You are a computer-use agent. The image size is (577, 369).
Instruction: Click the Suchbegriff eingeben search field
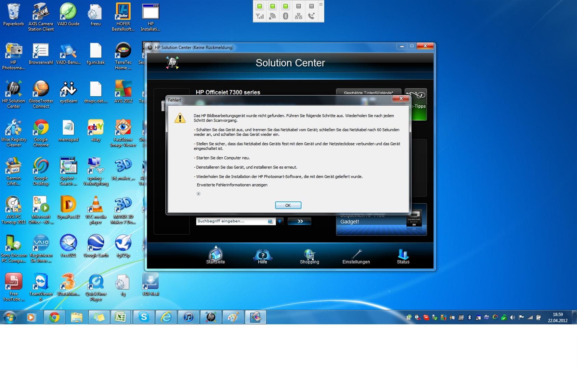tap(232, 221)
